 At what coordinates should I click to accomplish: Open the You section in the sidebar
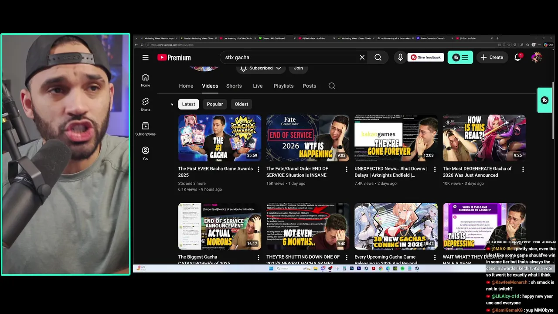point(145,153)
